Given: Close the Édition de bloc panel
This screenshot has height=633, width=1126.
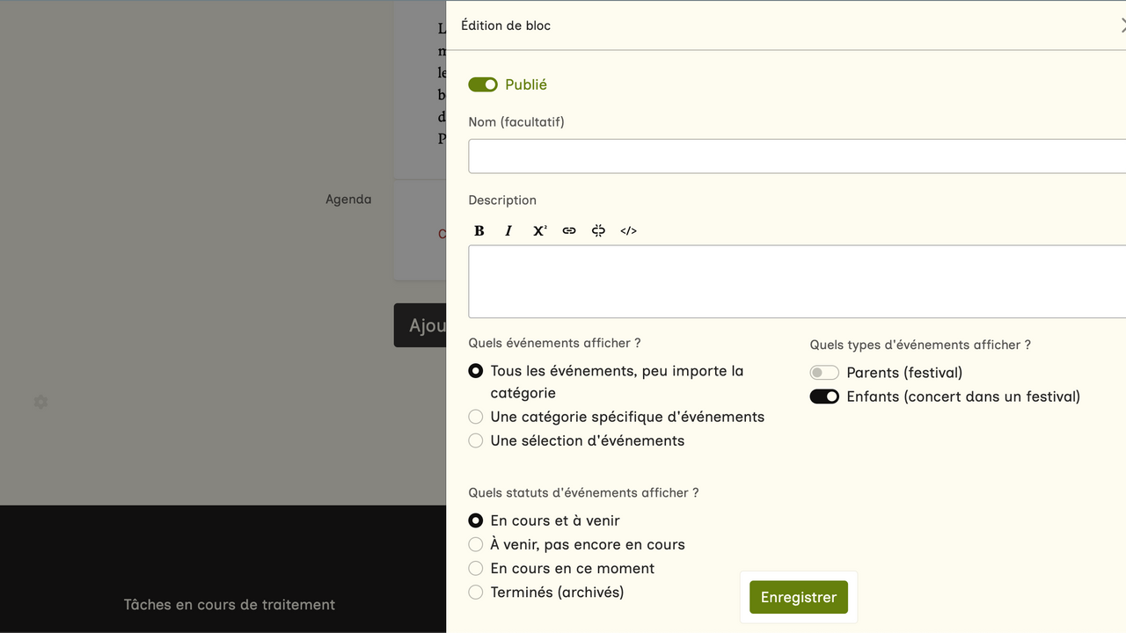Looking at the screenshot, I should 1122,25.
